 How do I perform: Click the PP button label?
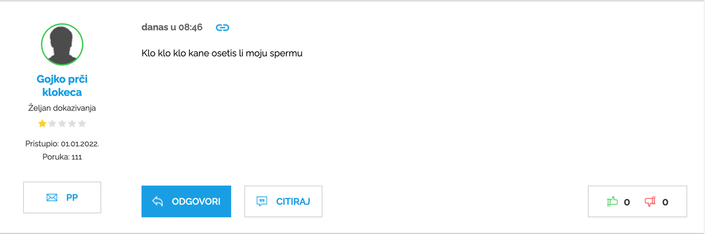[72, 197]
